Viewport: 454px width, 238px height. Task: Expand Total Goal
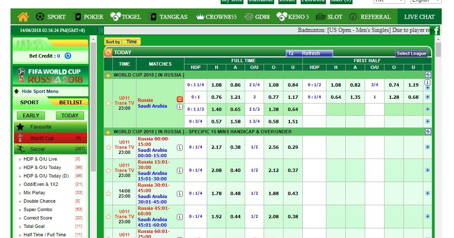pos(34,226)
